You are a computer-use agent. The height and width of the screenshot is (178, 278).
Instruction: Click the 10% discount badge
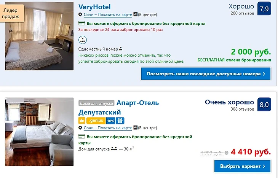point(111,121)
